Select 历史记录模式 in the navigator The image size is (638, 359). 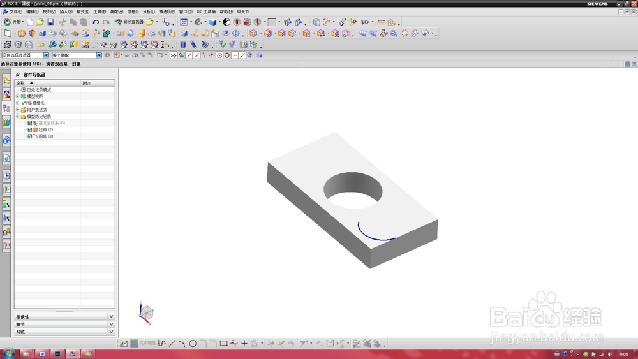click(x=39, y=90)
